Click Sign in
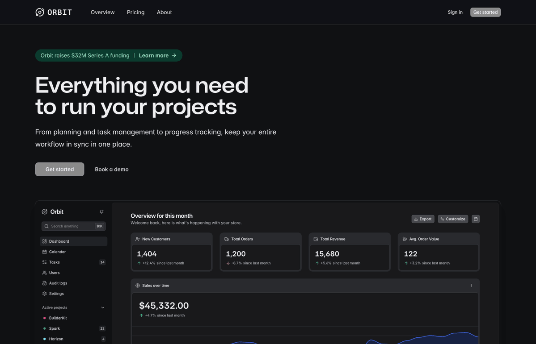Viewport: 536px width, 344px height. coord(455,12)
